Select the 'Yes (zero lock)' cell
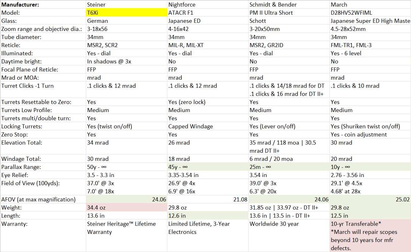This screenshot has height=252, width=411. 208,102
